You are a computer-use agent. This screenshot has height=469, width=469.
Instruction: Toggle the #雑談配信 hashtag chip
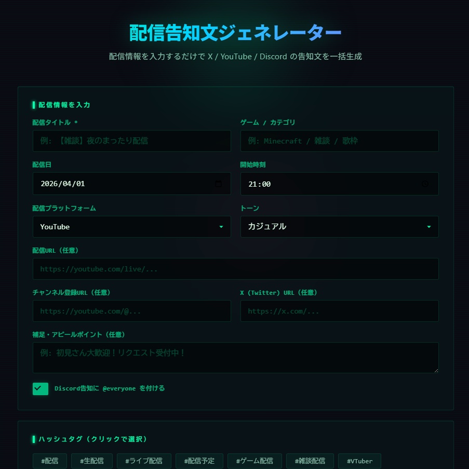click(310, 461)
